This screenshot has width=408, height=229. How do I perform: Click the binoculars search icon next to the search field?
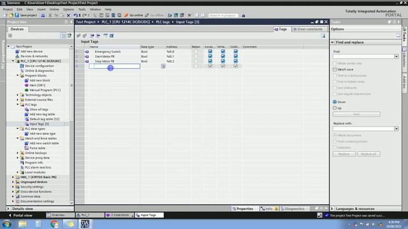(x=244, y=15)
